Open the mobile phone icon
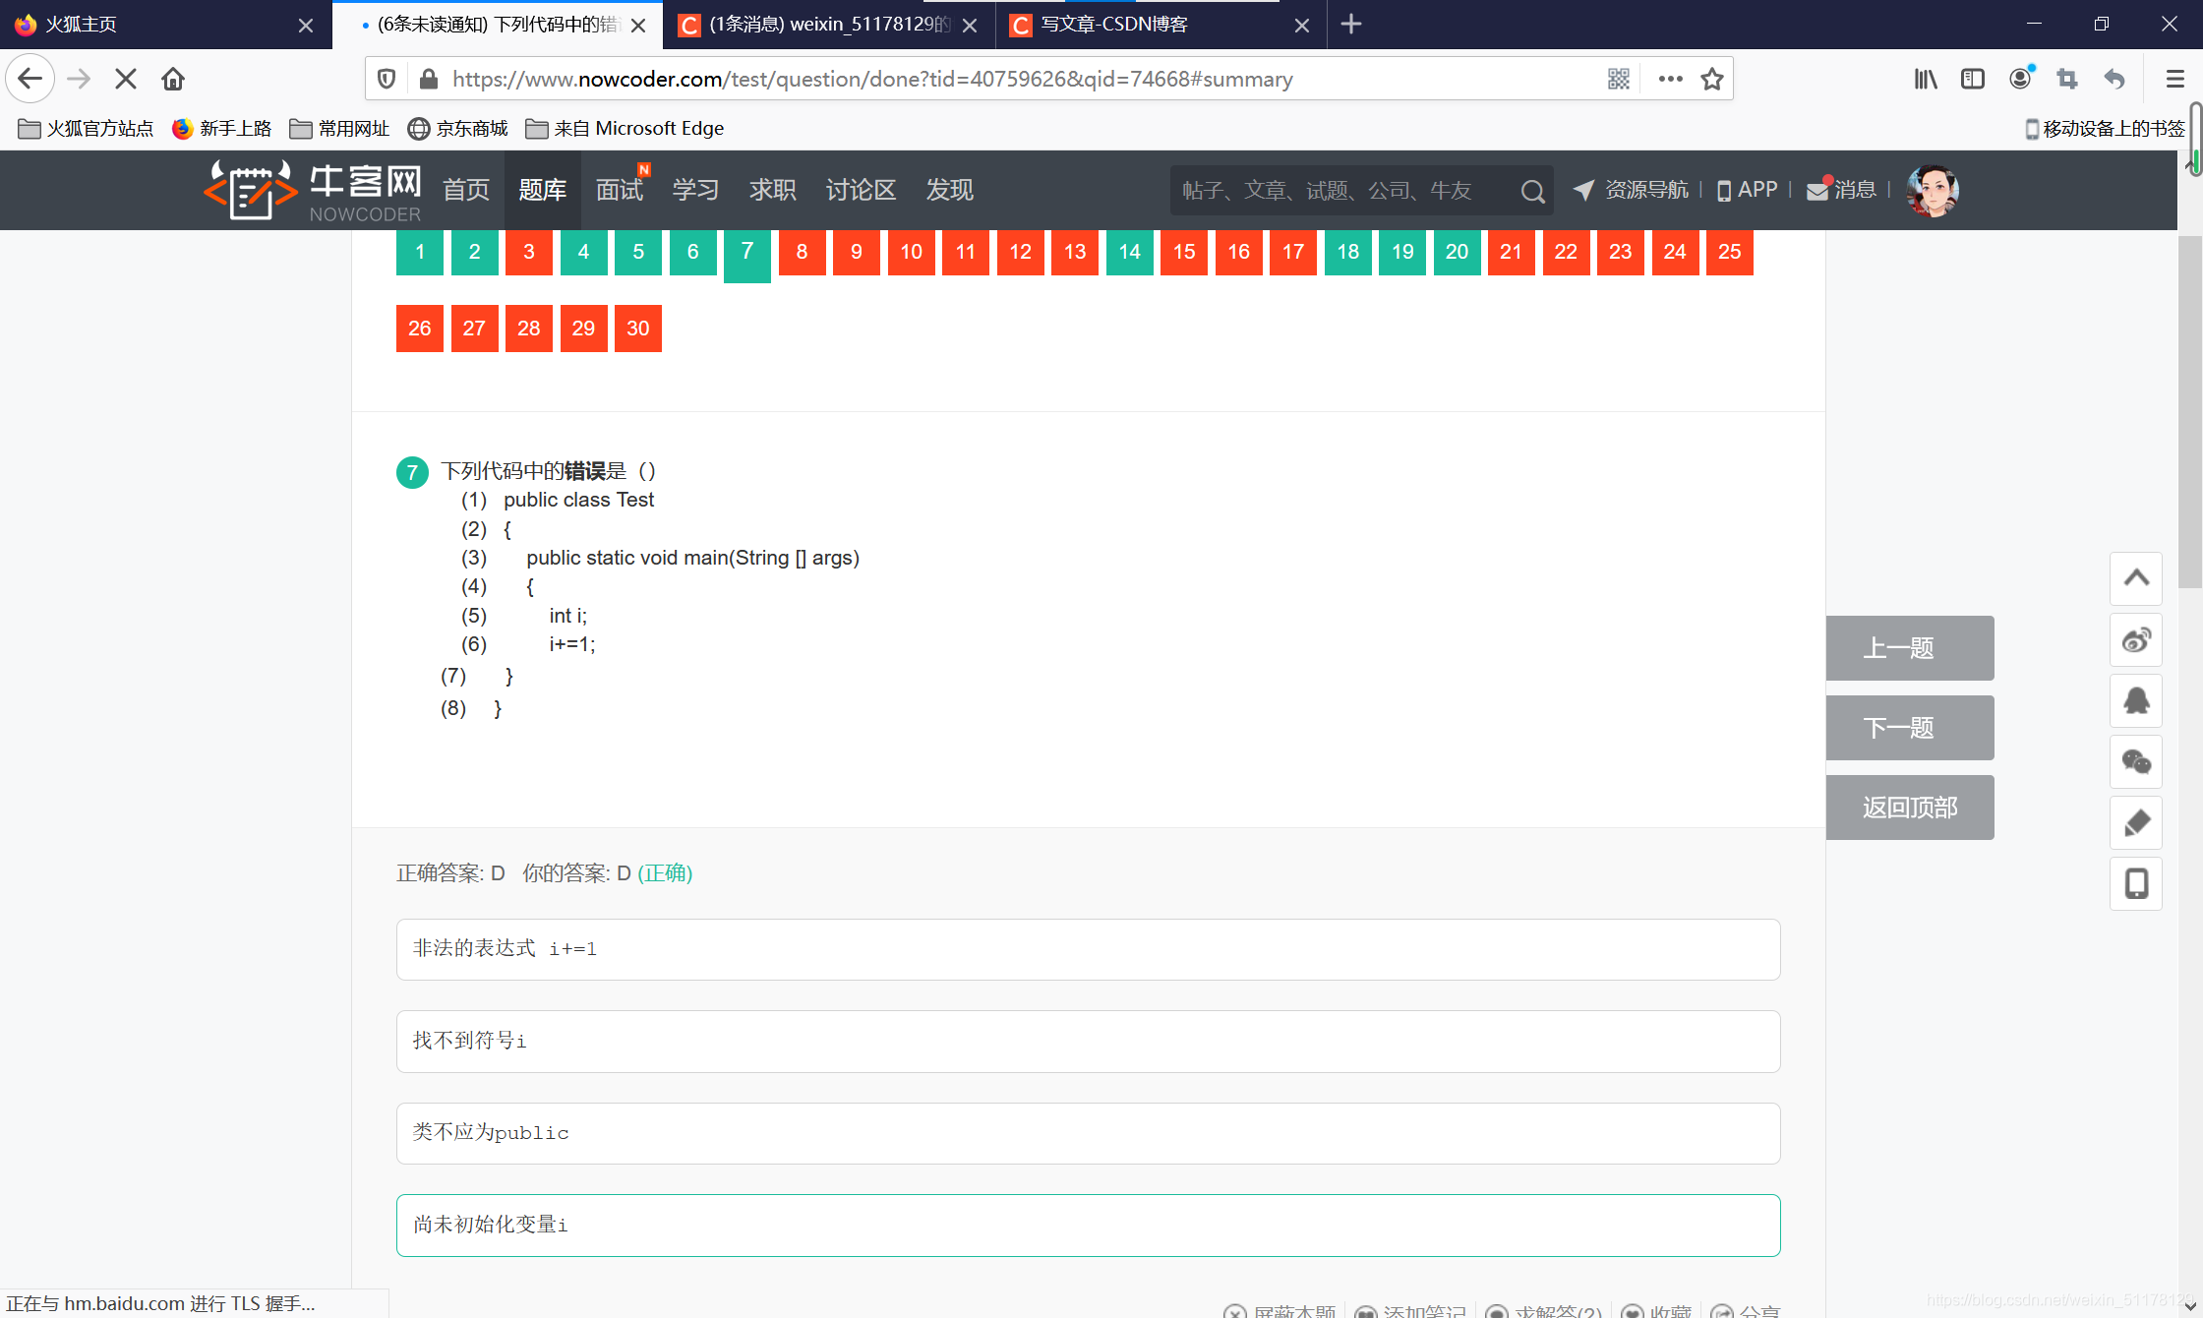The width and height of the screenshot is (2203, 1318). [x=2136, y=883]
